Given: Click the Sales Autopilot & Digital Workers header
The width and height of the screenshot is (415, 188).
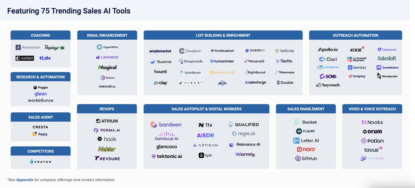Looking at the screenshot, I should pyautogui.click(x=206, y=109).
